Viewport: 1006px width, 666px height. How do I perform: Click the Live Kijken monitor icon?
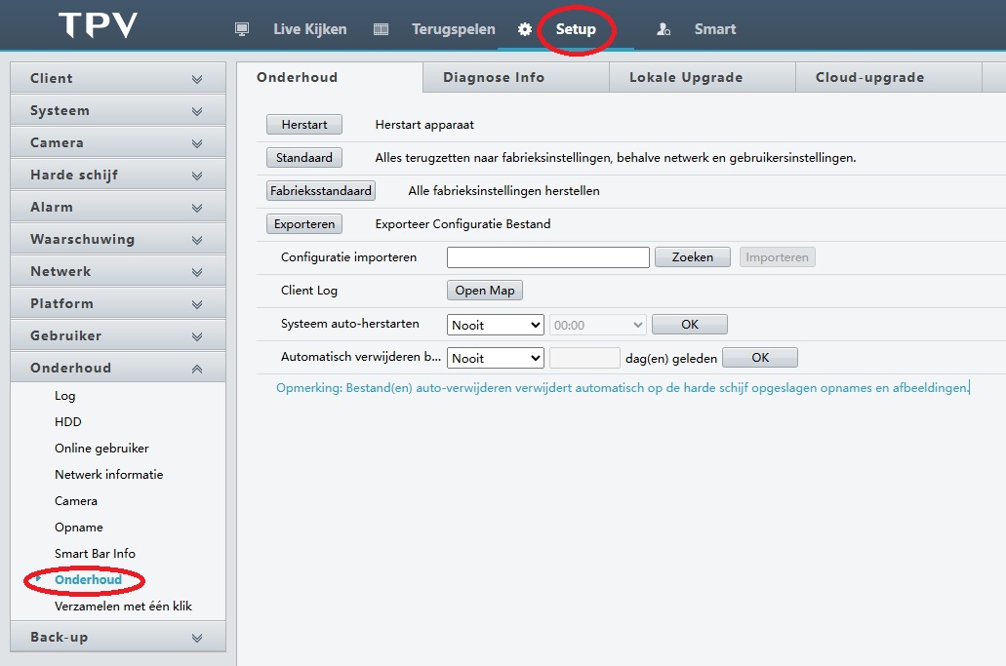tap(242, 29)
